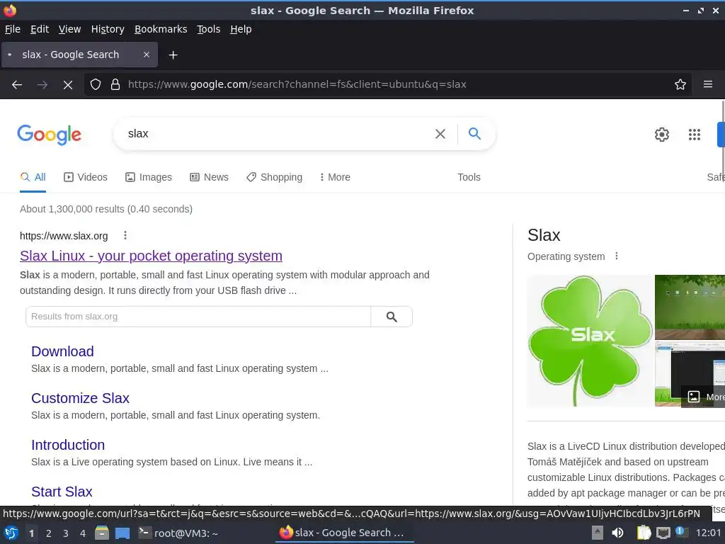Stop loading the page
This screenshot has width=725, height=544.
tap(68, 85)
